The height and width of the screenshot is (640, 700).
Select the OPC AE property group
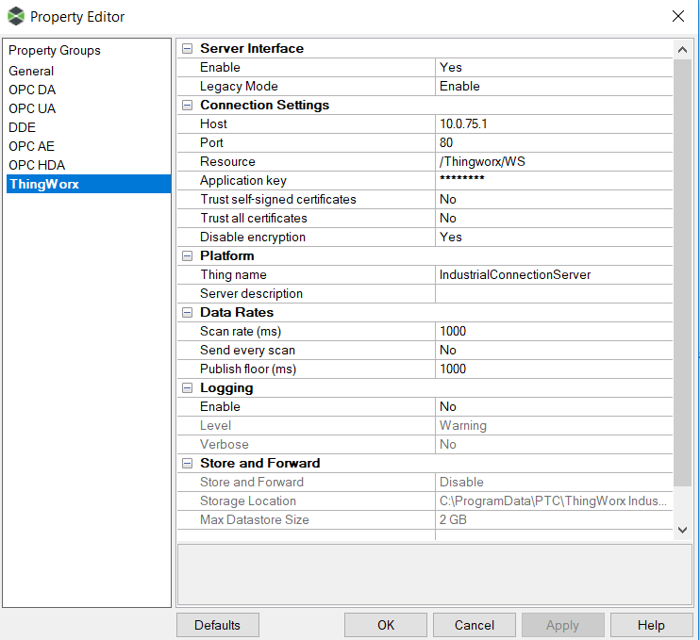tap(32, 146)
